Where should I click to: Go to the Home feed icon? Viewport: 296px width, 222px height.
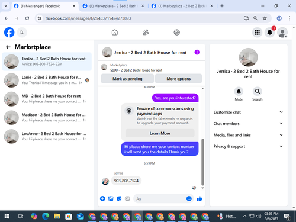point(115,33)
